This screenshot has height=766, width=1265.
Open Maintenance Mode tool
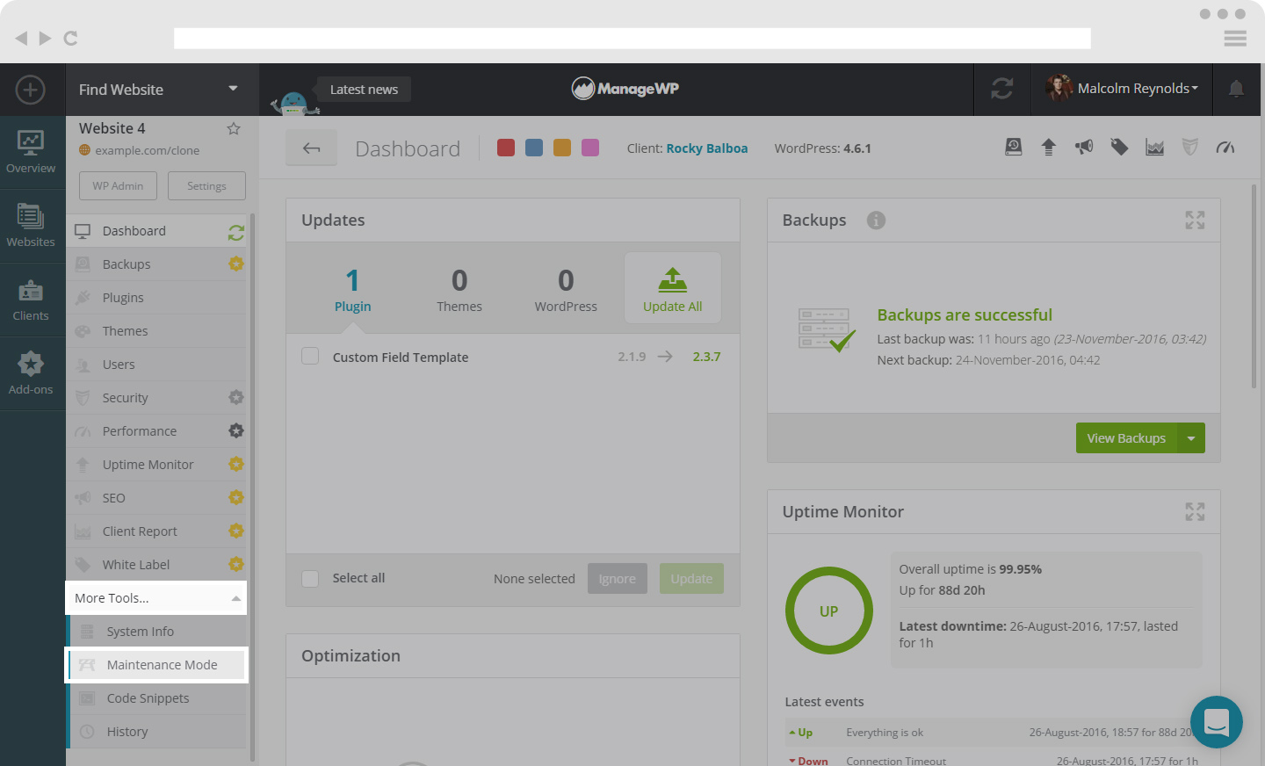pos(158,665)
